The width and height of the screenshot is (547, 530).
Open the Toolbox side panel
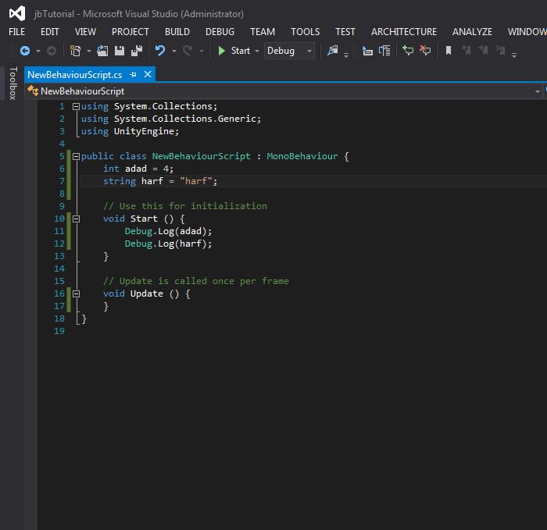[x=12, y=84]
